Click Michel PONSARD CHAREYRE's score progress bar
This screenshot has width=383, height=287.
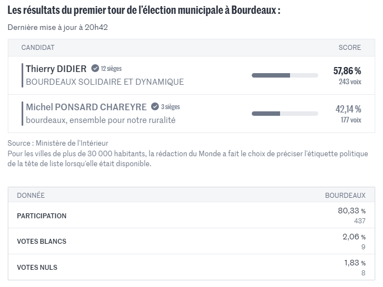[284, 114]
